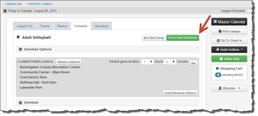258x116 pixels.
Task: Expand the hours duration dropdown
Action: pyautogui.click(x=148, y=62)
